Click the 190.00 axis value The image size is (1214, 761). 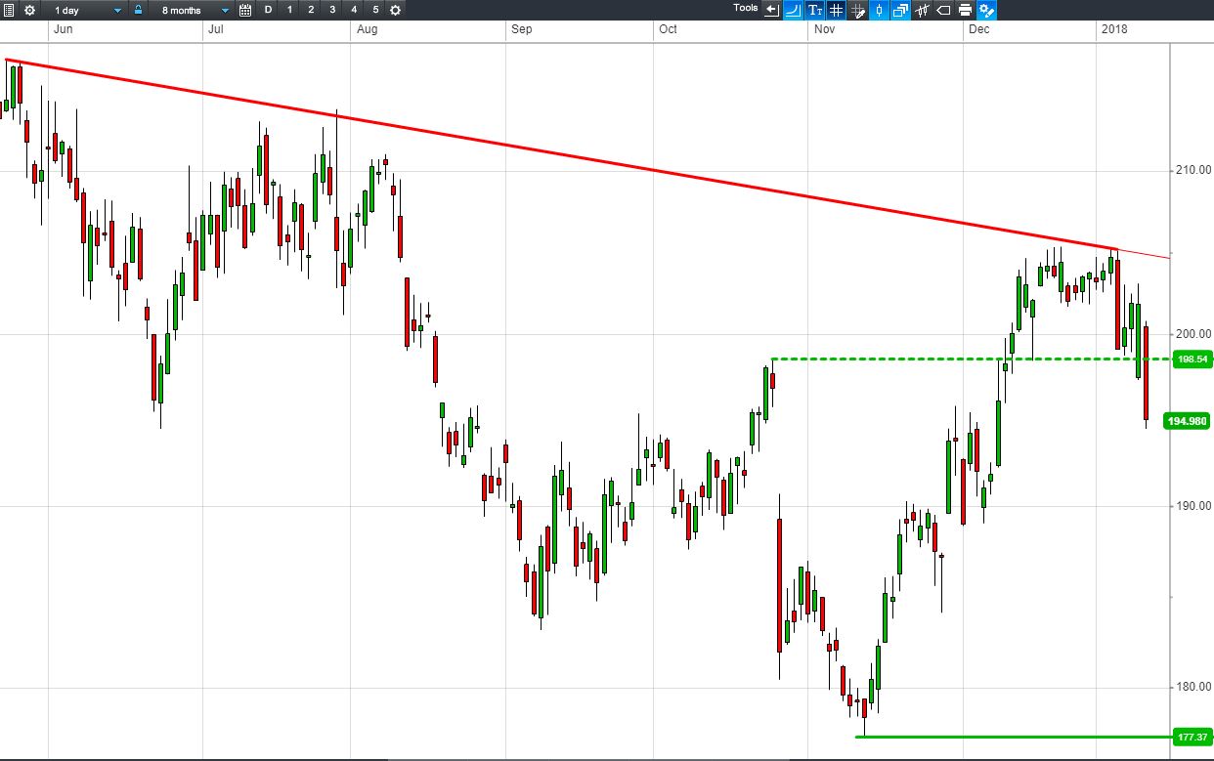coord(1192,506)
